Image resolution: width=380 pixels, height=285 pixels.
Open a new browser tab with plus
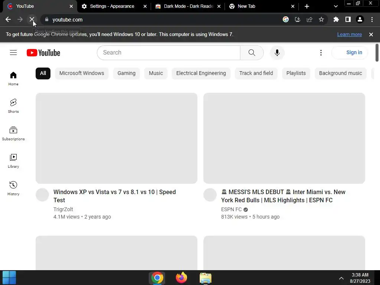(307, 6)
